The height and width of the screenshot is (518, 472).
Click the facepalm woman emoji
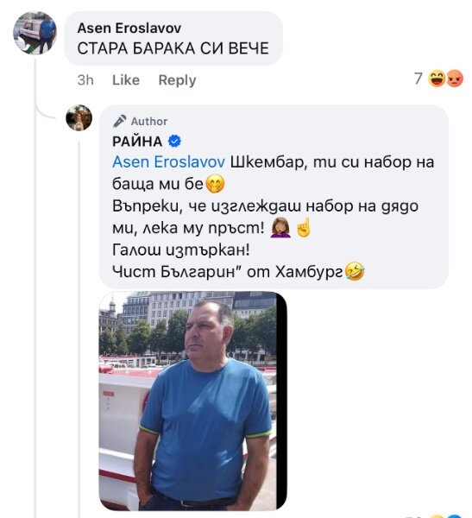click(280, 227)
